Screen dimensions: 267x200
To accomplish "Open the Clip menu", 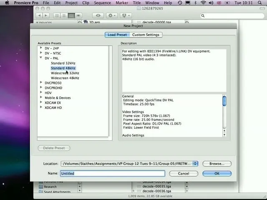I will [x=86, y=3].
